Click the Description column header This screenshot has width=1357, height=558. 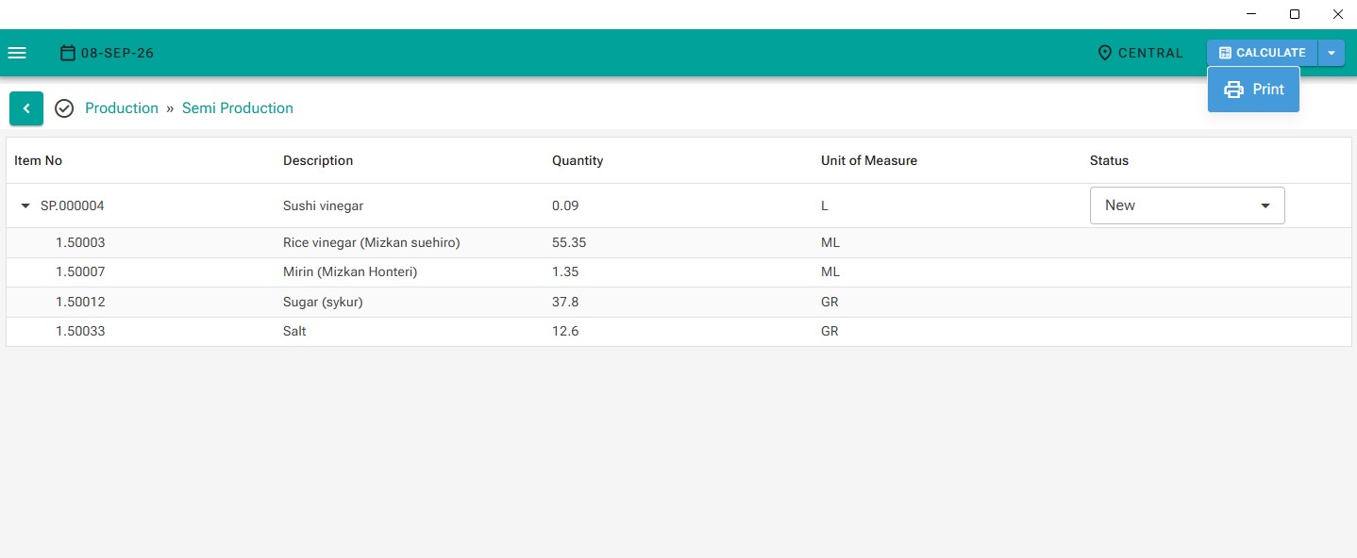point(318,160)
